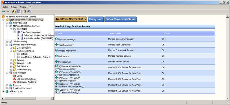Screen dimensions: 230x105
Task: Click the SQLServer MimosaContext service name
Action: pyautogui.click(x=68, y=68)
